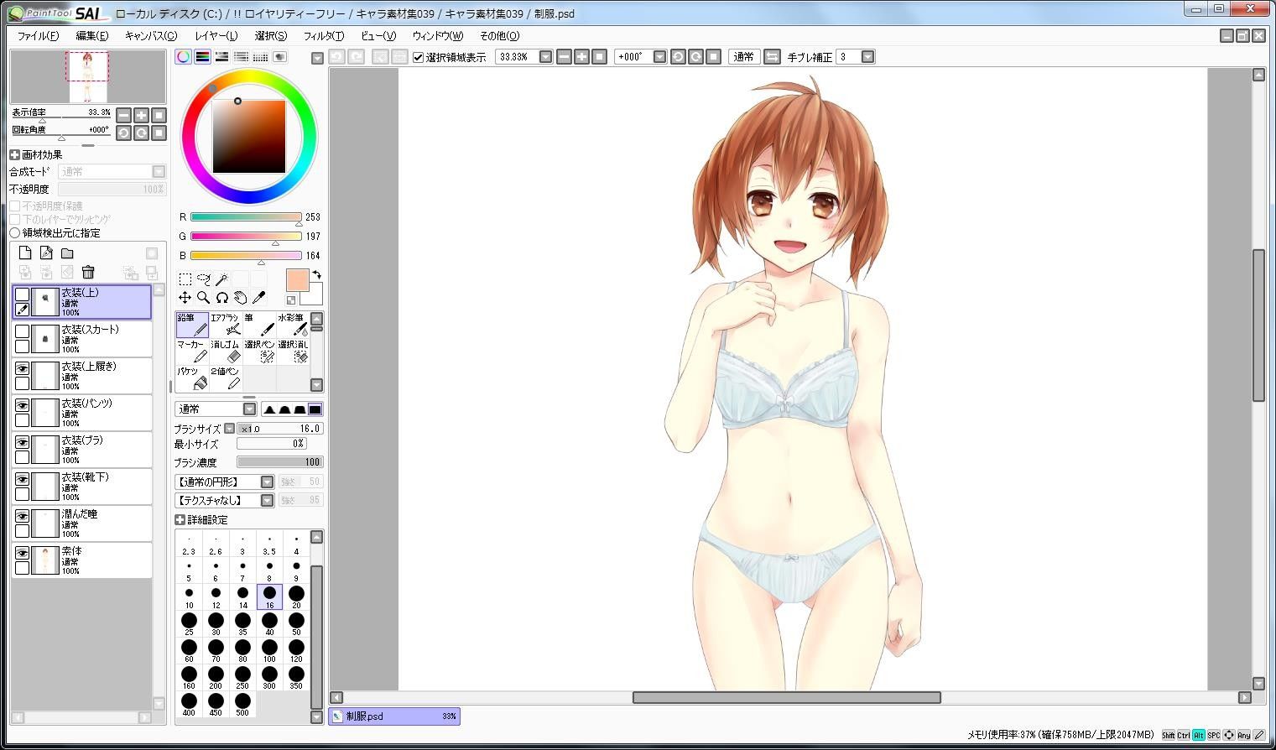The image size is (1276, 750).
Task: Select the Brush (筆) tool
Action: click(259, 325)
